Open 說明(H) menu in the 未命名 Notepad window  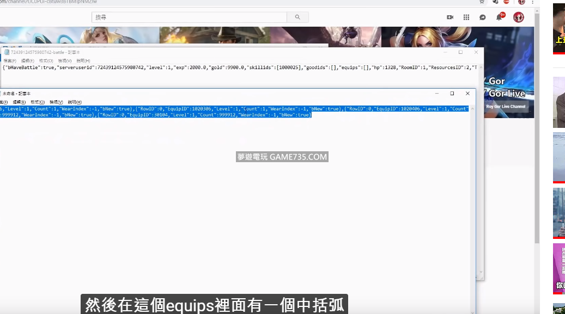point(75,102)
